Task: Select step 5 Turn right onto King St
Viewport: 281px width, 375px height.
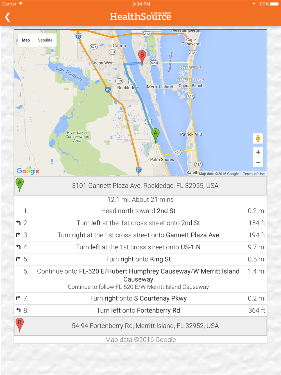Action: pyautogui.click(x=140, y=259)
